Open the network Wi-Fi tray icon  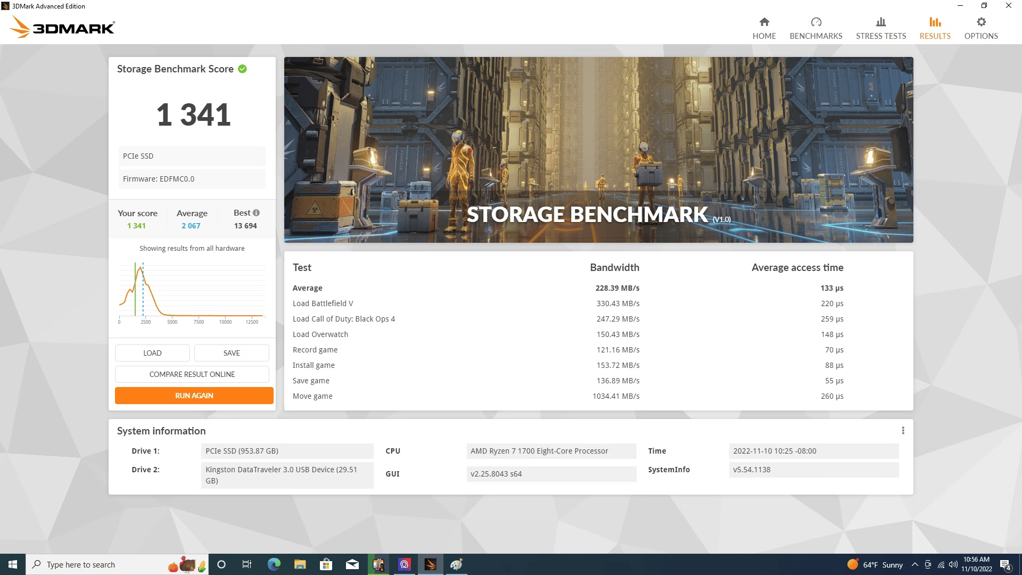(941, 564)
